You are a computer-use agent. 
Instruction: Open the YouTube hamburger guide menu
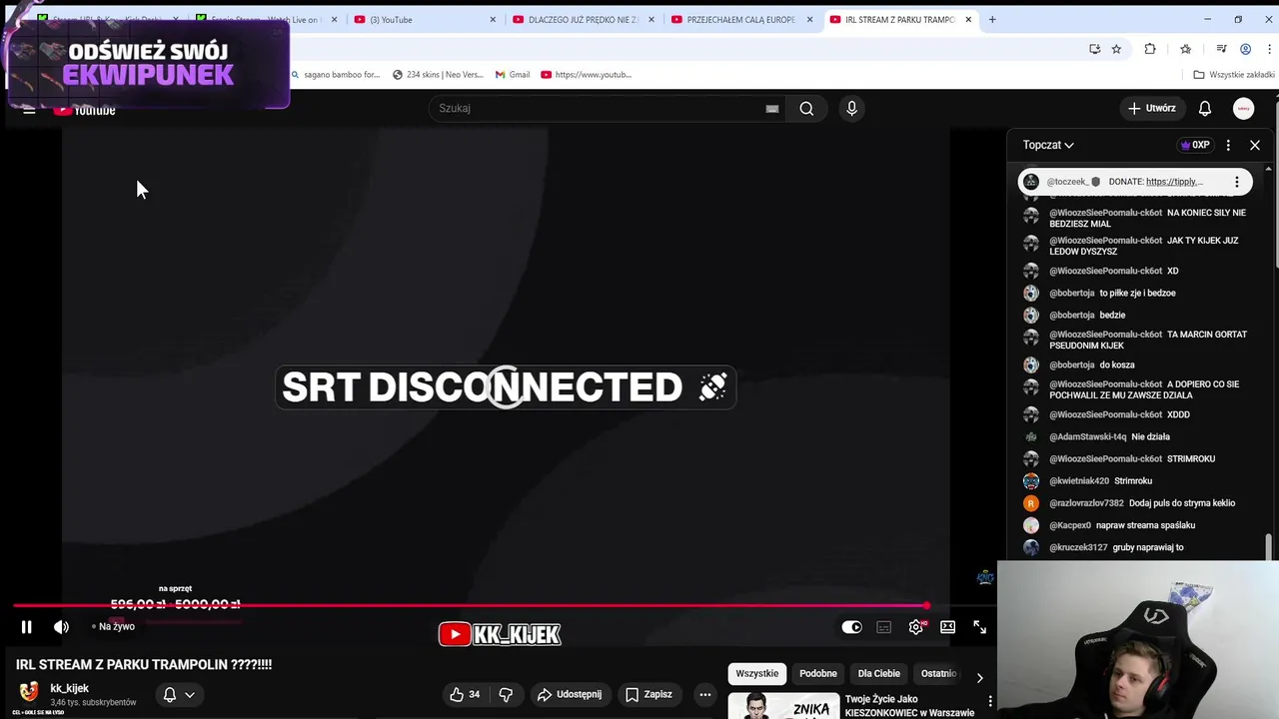point(29,109)
